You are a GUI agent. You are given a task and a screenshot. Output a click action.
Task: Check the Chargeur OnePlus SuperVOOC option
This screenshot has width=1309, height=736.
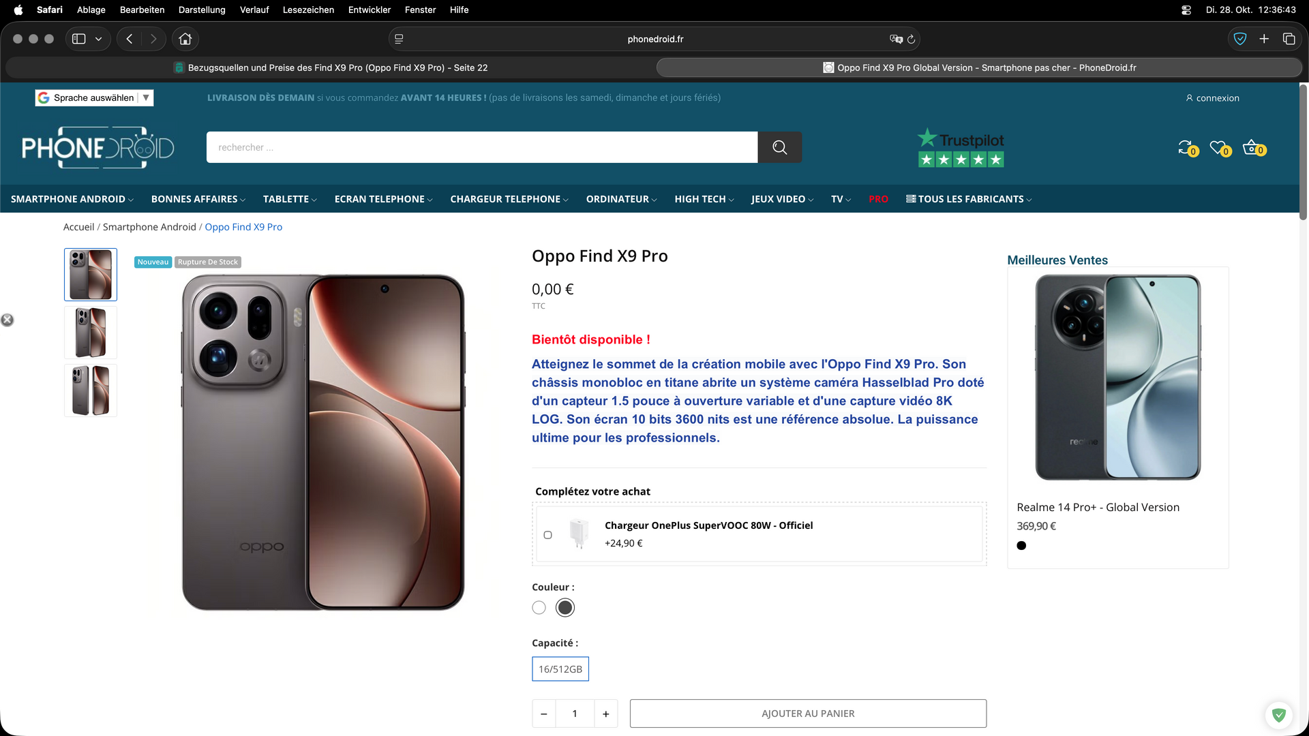pos(547,535)
